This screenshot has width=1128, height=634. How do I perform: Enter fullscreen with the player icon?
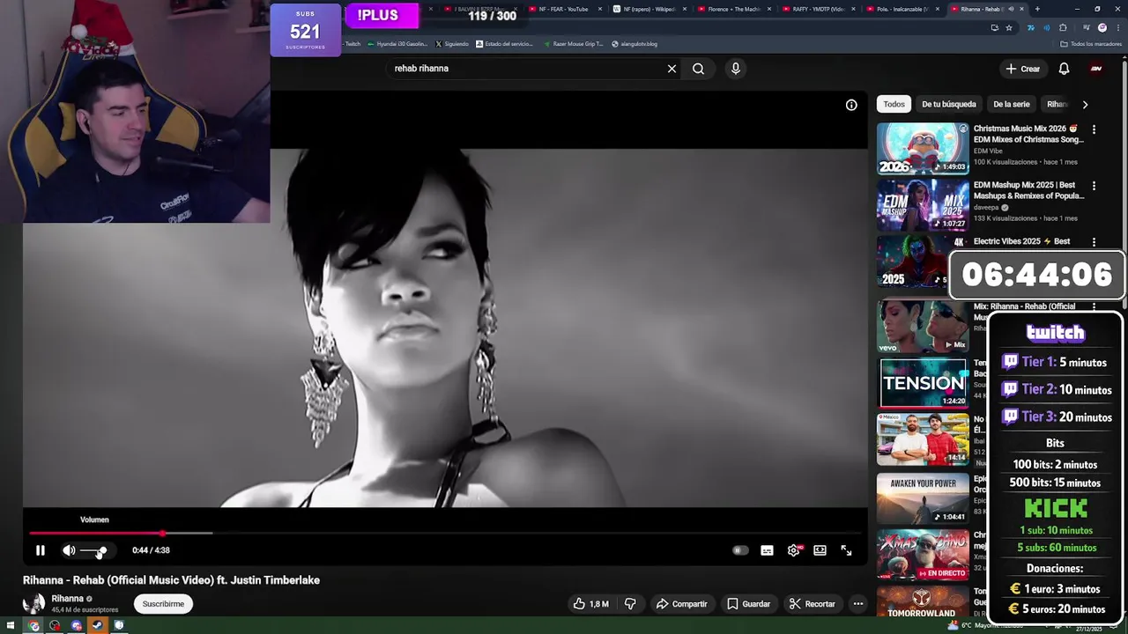pyautogui.click(x=846, y=550)
